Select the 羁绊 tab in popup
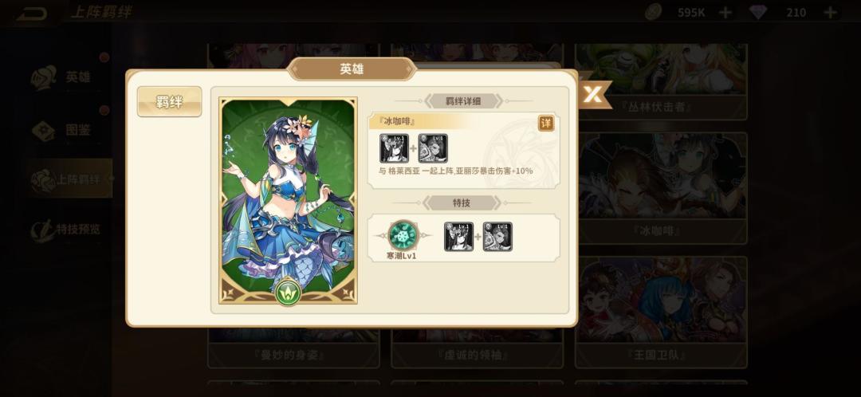 coord(169,101)
